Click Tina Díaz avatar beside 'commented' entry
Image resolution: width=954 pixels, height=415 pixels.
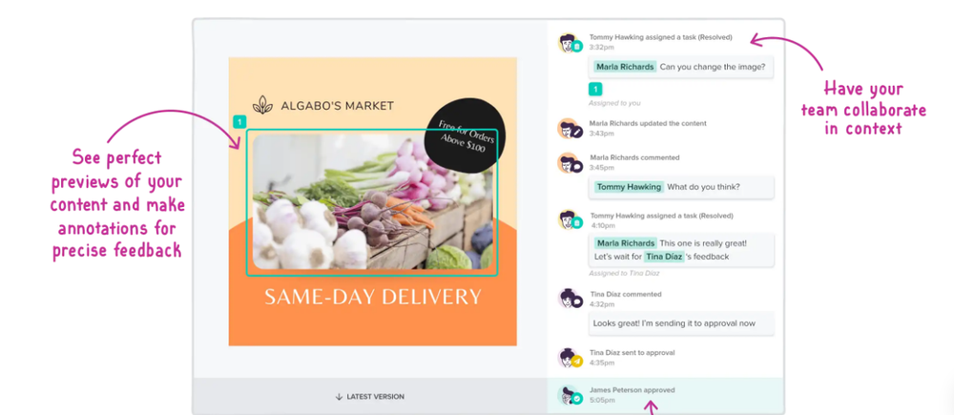570,299
